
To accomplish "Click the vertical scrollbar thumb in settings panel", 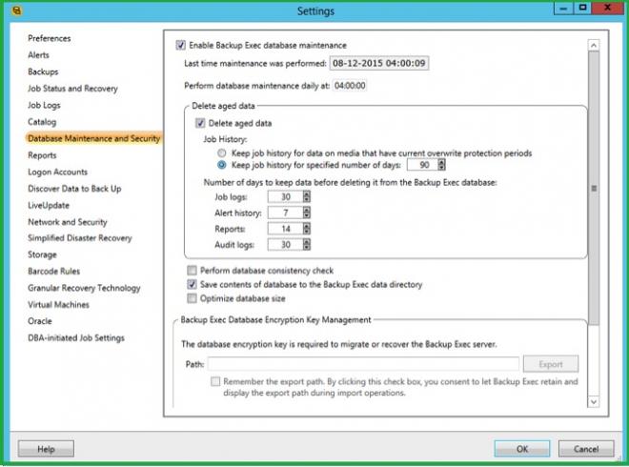I will (594, 188).
